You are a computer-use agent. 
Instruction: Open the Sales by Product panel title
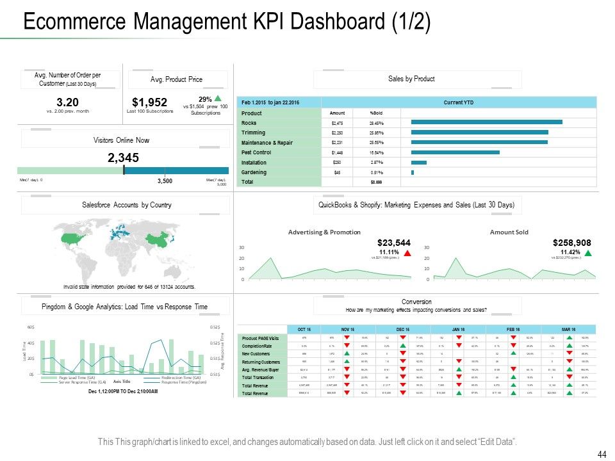click(x=411, y=79)
